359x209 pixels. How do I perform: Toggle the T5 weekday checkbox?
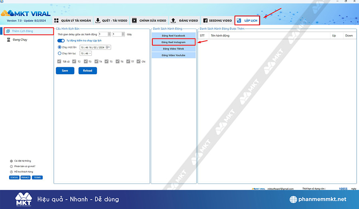(x=107, y=61)
